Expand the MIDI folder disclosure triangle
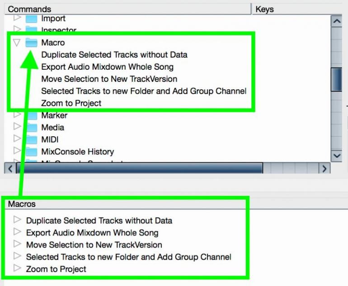Image resolution: width=348 pixels, height=286 pixels. click(17, 138)
